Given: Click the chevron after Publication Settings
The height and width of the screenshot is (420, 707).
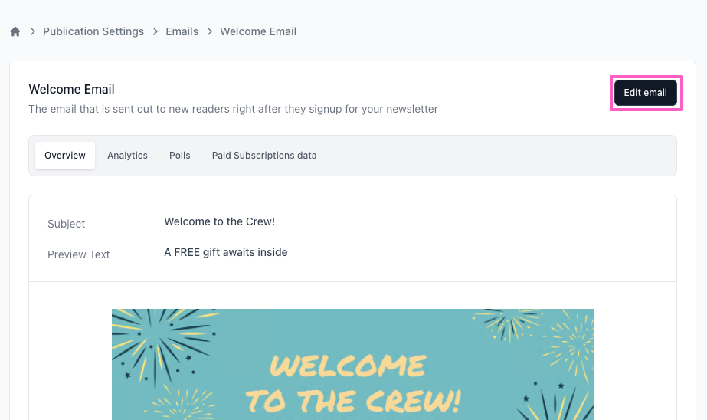Looking at the screenshot, I should (x=155, y=32).
